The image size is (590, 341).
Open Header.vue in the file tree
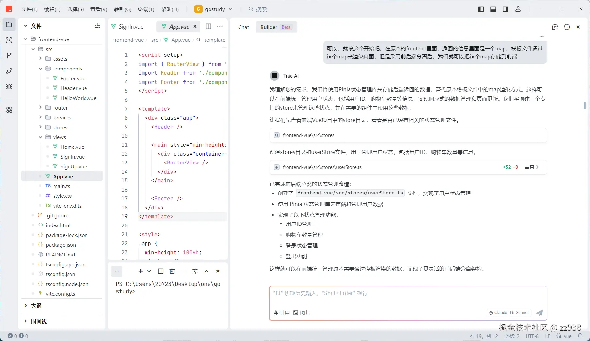73,88
